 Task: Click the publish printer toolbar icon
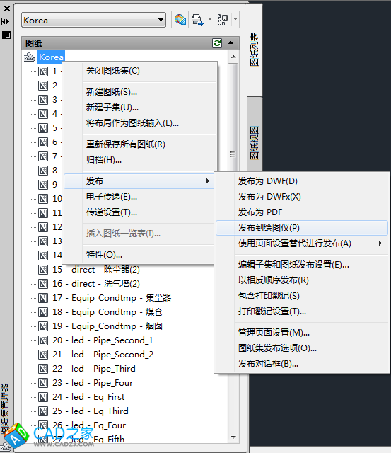(197, 20)
